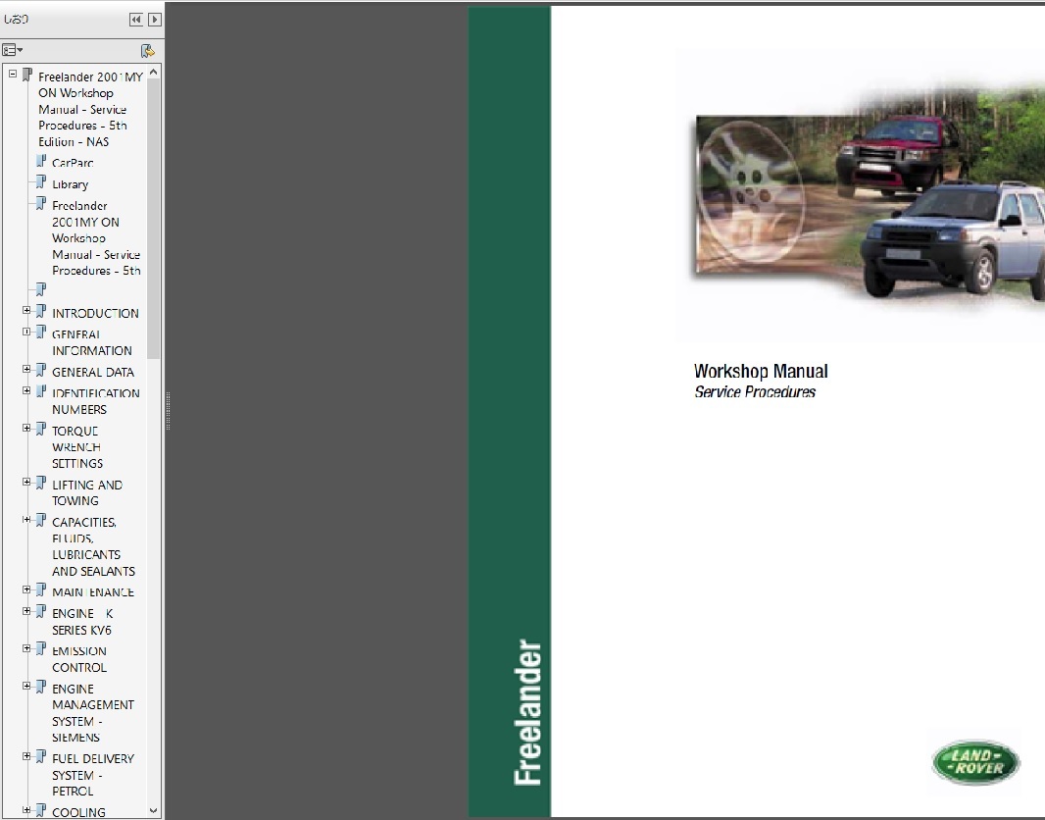Expand ENGINE MANAGEMENT SYSTEM - SIEMENS bookmark
Screen dimensions: 1045x820
(x=26, y=686)
